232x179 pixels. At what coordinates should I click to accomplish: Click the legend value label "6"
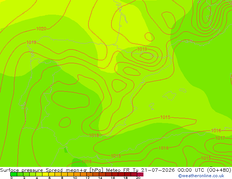pos(49,178)
